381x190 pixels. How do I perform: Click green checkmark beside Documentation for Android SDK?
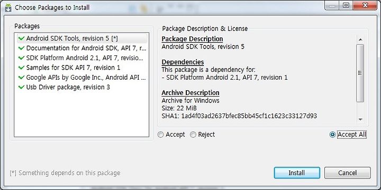(x=21, y=48)
